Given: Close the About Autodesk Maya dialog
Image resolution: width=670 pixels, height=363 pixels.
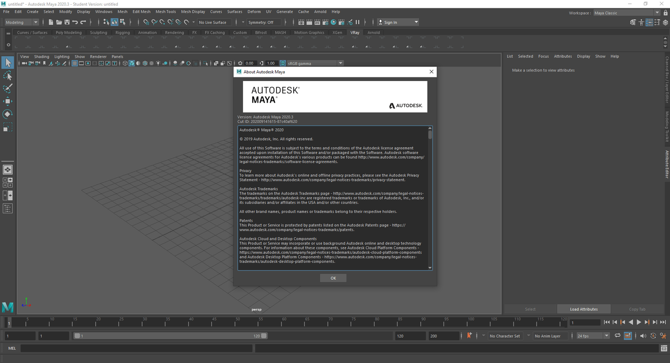Looking at the screenshot, I should tap(431, 72).
